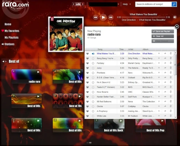Open the Stations sidebar item
The width and height of the screenshot is (180, 146).
tap(9, 44)
